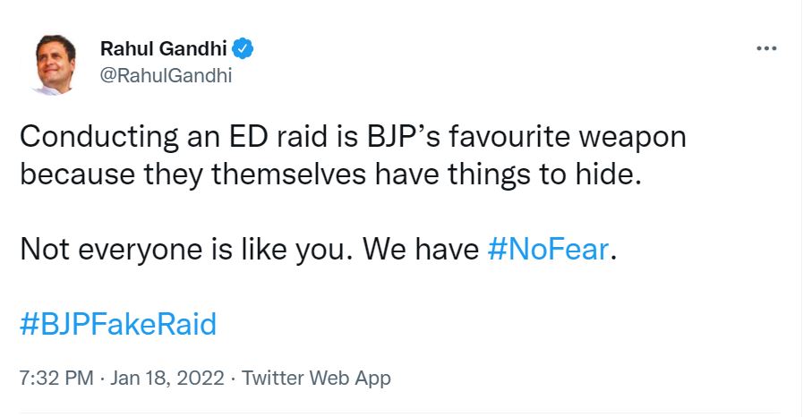803x417 pixels.
Task: Open the #BJPFakeRaid hashtag
Action: click(118, 324)
